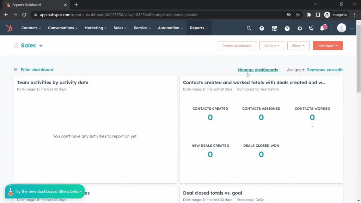Click Filter dashboard link
Image resolution: width=361 pixels, height=203 pixels.
pyautogui.click(x=37, y=69)
